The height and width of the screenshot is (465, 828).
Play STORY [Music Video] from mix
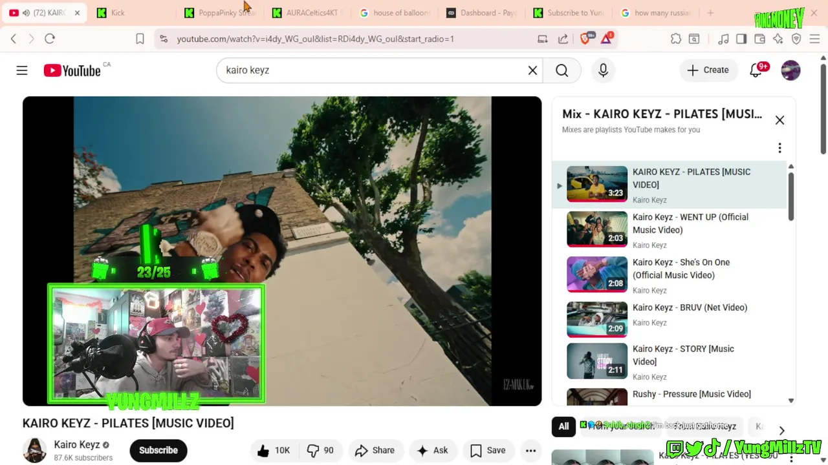[670, 362]
